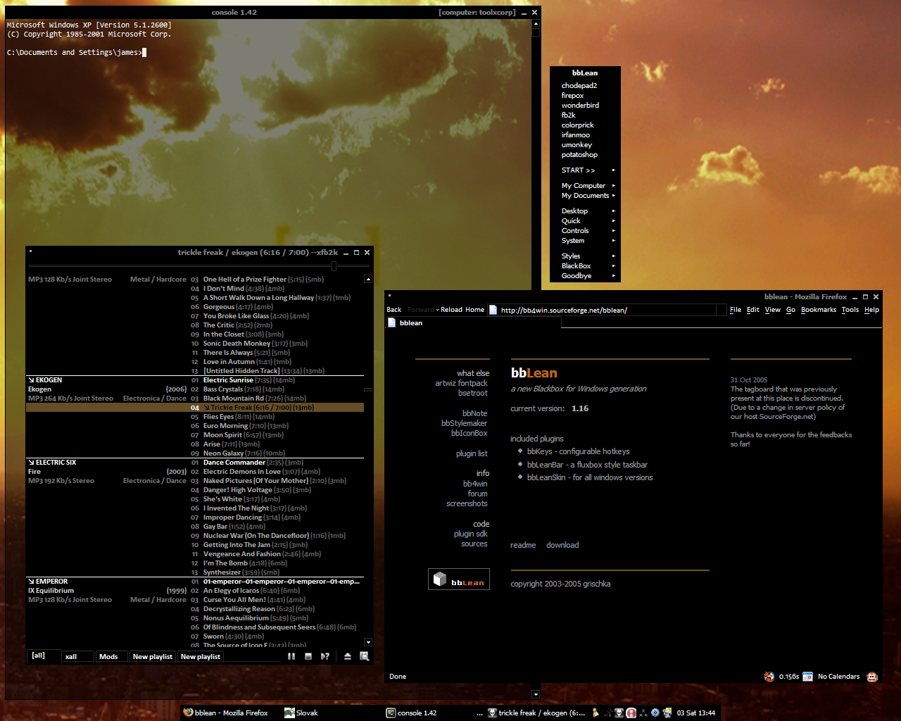Switch to the Mods playlist tab in fb2k
Viewport: 901px width, 721px height.
pyautogui.click(x=111, y=656)
